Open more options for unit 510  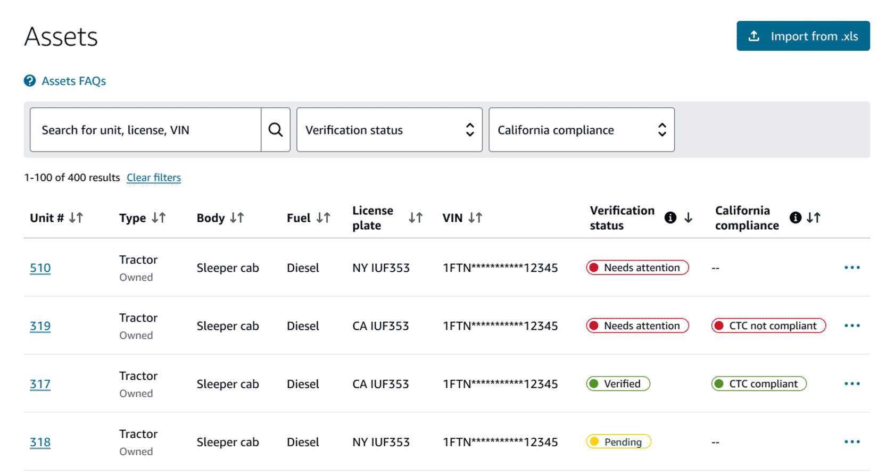pos(852,268)
